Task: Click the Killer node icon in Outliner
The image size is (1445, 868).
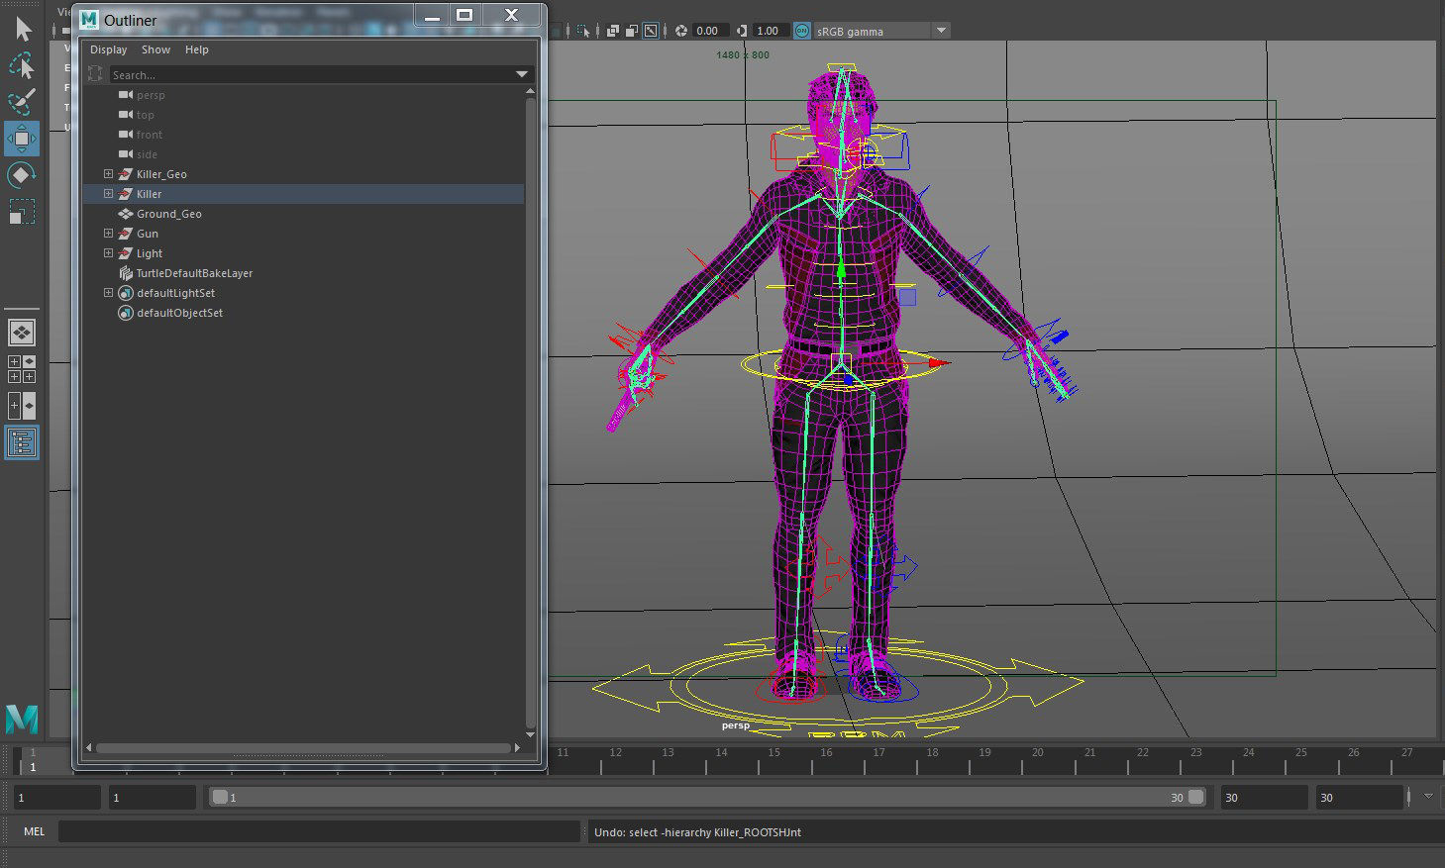Action: click(125, 194)
